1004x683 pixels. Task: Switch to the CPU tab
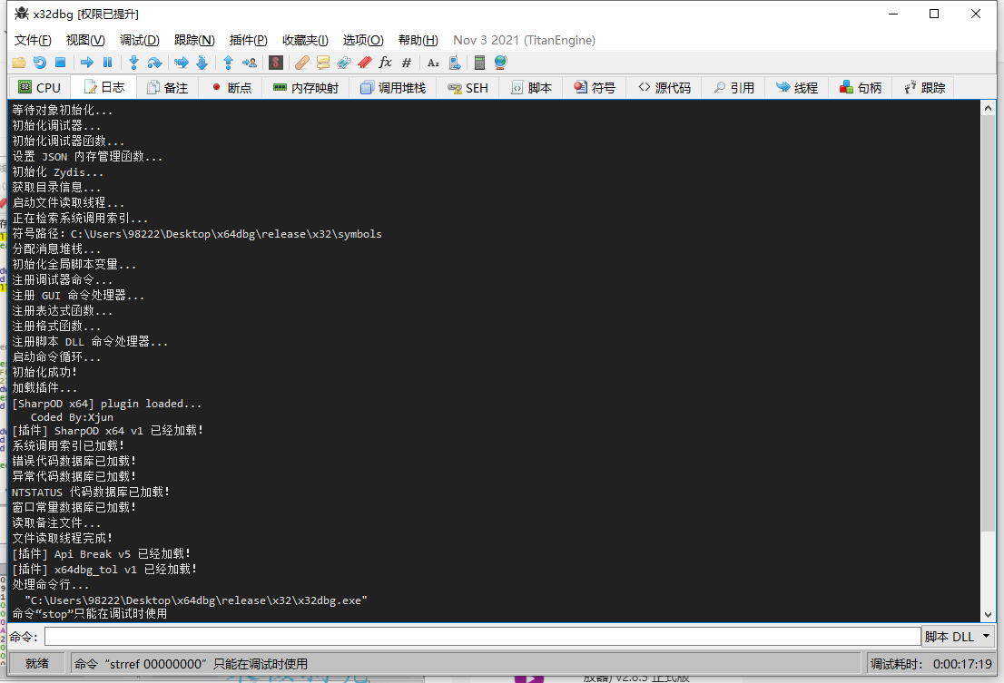40,88
